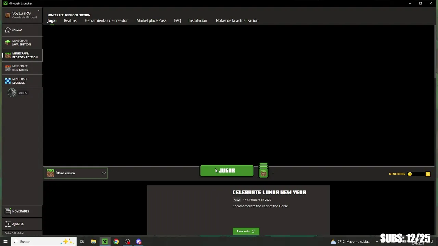
Task: Click the weather widget on taskbar
Action: [350, 242]
